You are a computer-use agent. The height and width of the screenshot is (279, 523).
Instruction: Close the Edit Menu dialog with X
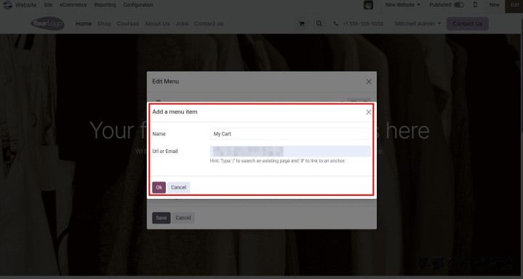pyautogui.click(x=369, y=82)
